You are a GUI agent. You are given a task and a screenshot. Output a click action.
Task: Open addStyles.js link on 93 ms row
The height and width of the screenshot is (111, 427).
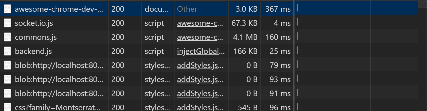200,79
